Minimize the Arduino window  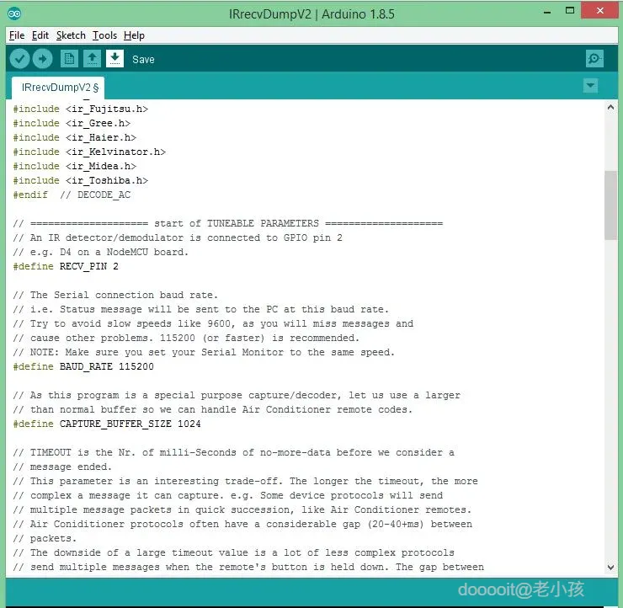[x=547, y=12]
